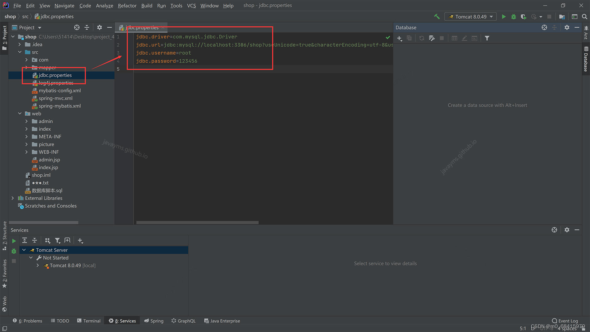Image resolution: width=590 pixels, height=332 pixels.
Task: Expand the External Libraries tree node
Action: [13, 198]
